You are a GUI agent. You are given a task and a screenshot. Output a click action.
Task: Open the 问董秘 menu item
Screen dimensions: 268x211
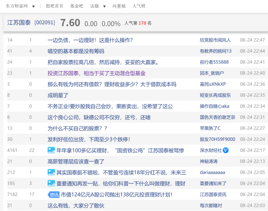click(119, 6)
